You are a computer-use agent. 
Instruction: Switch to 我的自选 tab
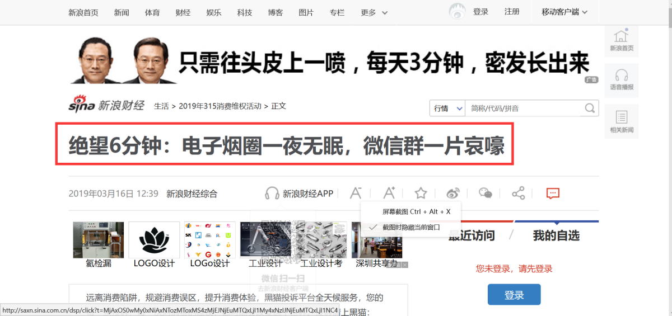[556, 235]
